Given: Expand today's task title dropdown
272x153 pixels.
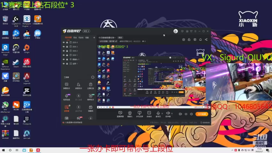Looking at the screenshot, I should [107, 37].
